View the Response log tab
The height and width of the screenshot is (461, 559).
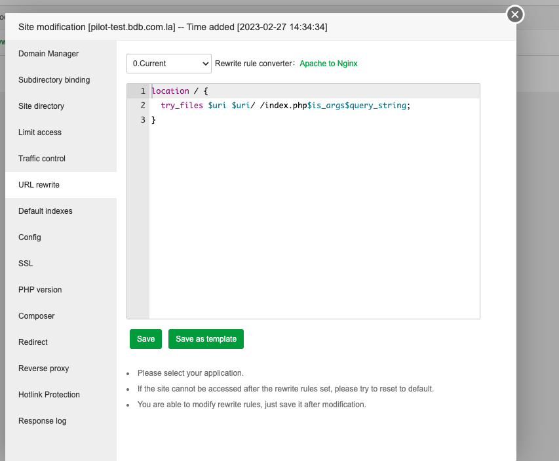tap(43, 421)
